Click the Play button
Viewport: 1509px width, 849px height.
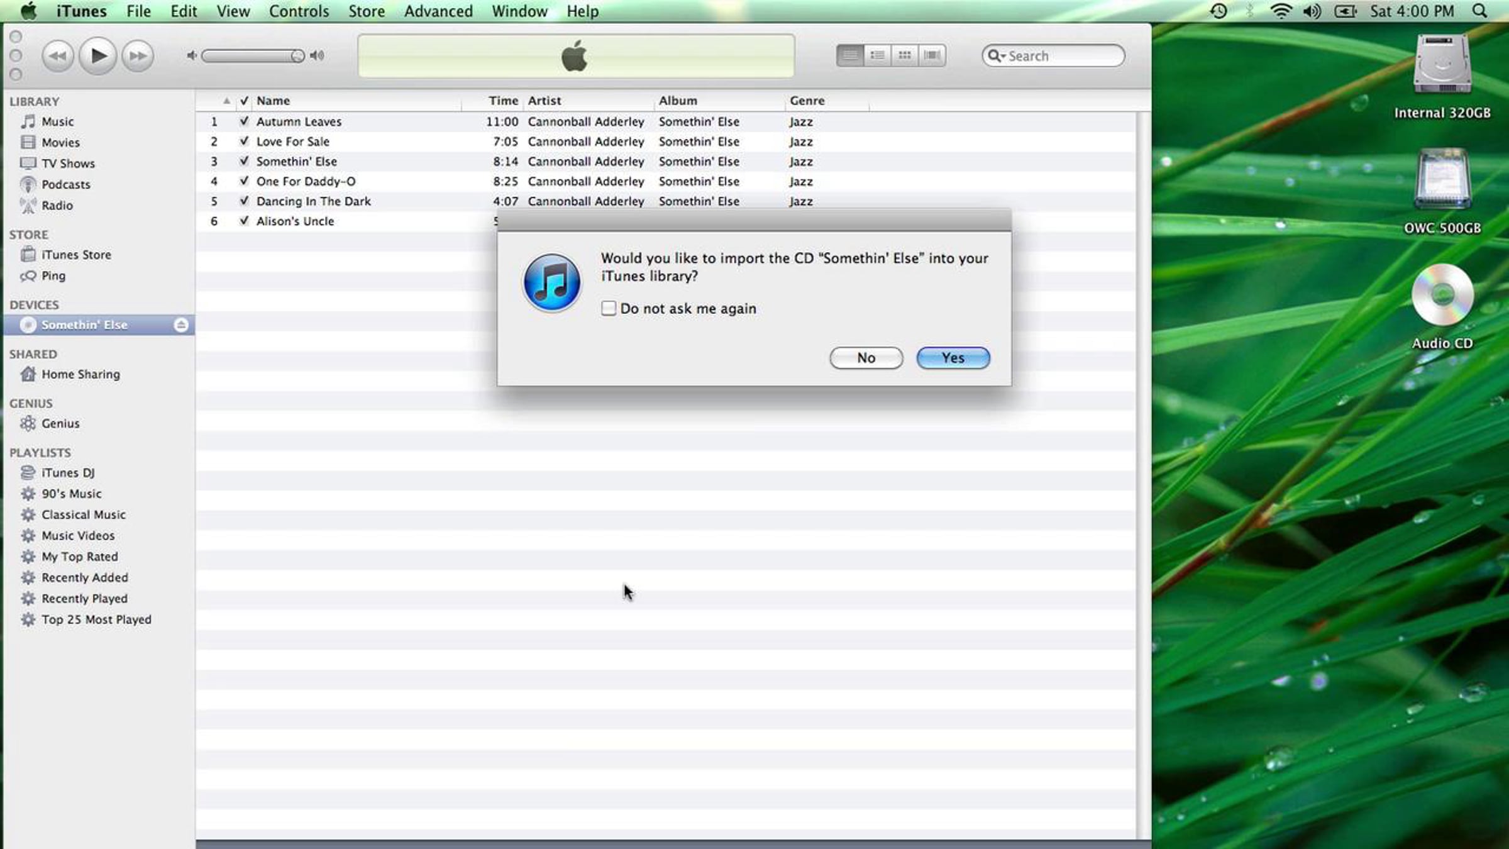coord(97,56)
